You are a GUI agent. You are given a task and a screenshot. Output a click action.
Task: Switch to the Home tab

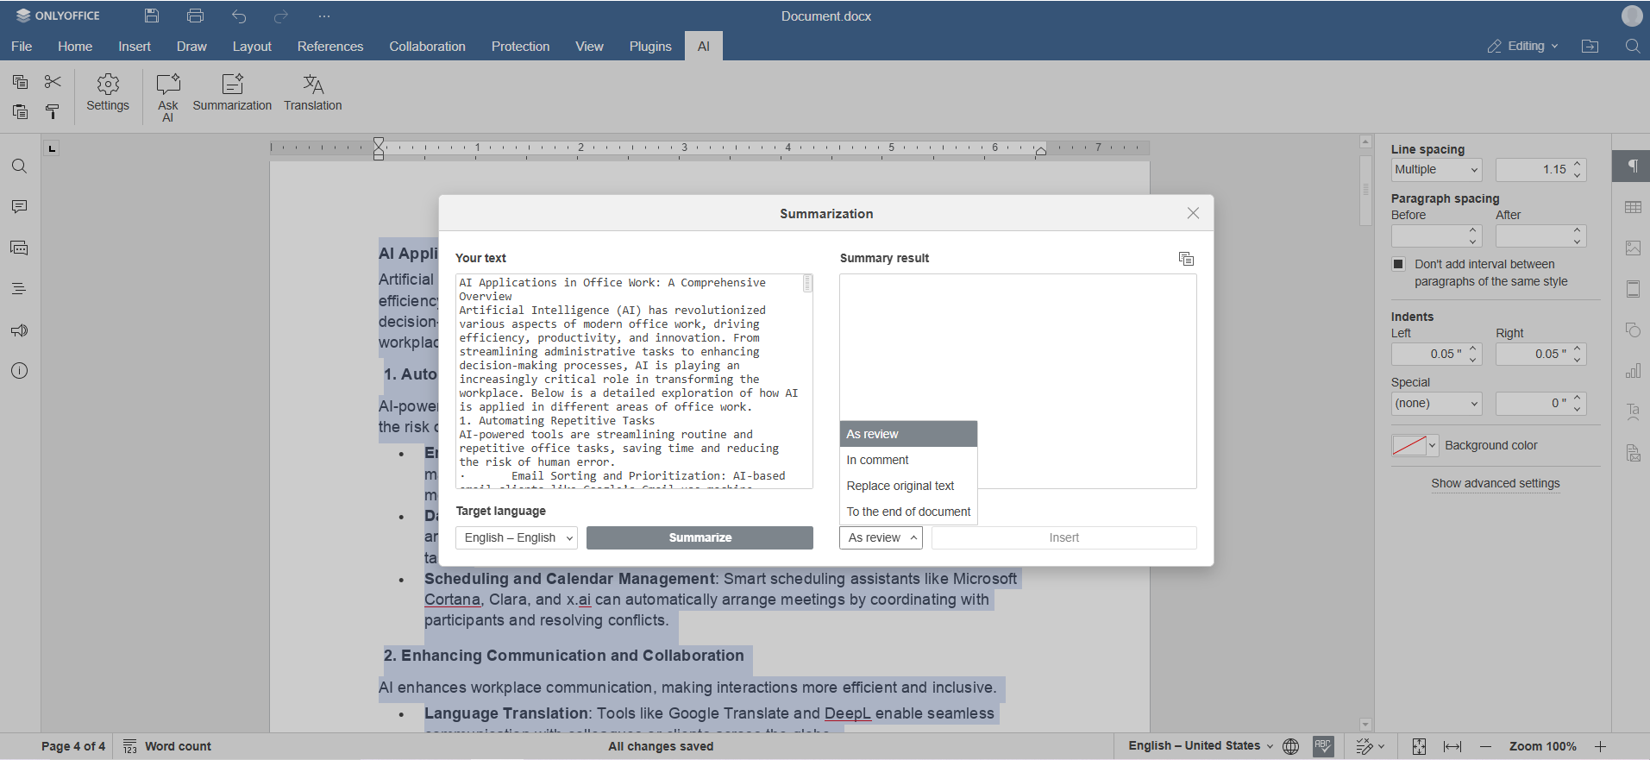pos(75,47)
